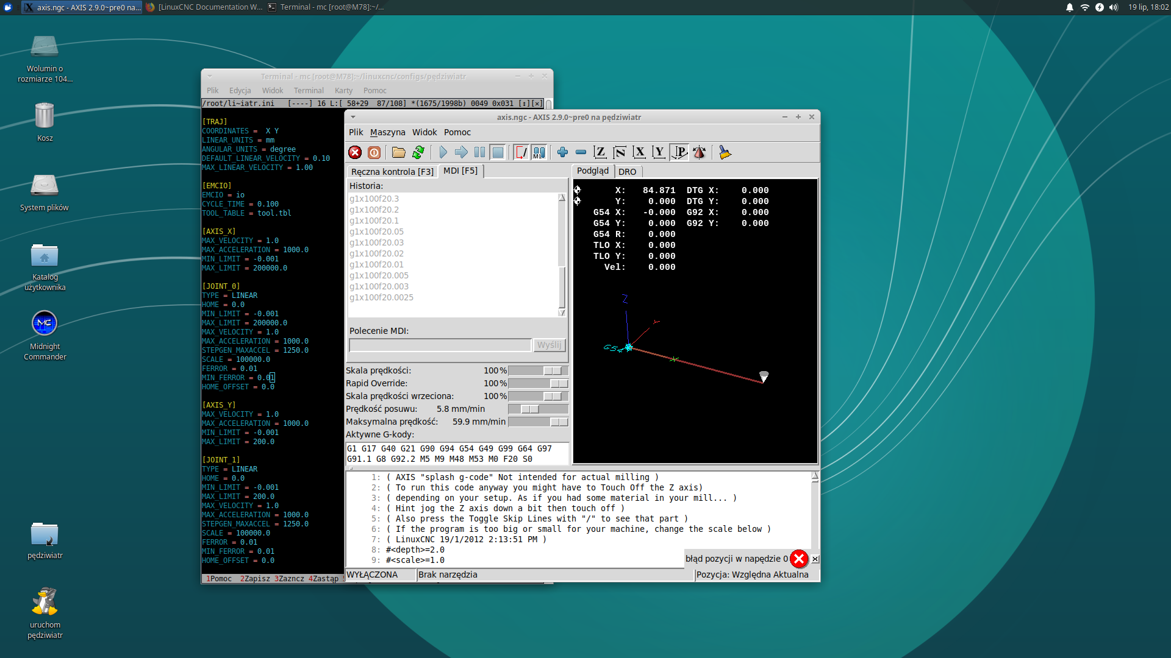Switch to Podgląd tab
This screenshot has height=658, width=1171.
coord(593,171)
